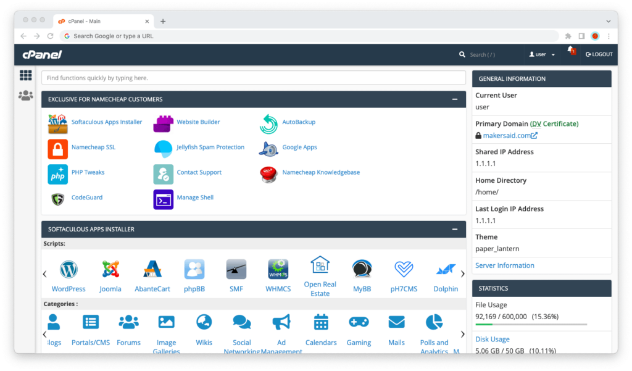Open Softaculous Apps Installer icon
The width and height of the screenshot is (632, 371).
click(57, 124)
